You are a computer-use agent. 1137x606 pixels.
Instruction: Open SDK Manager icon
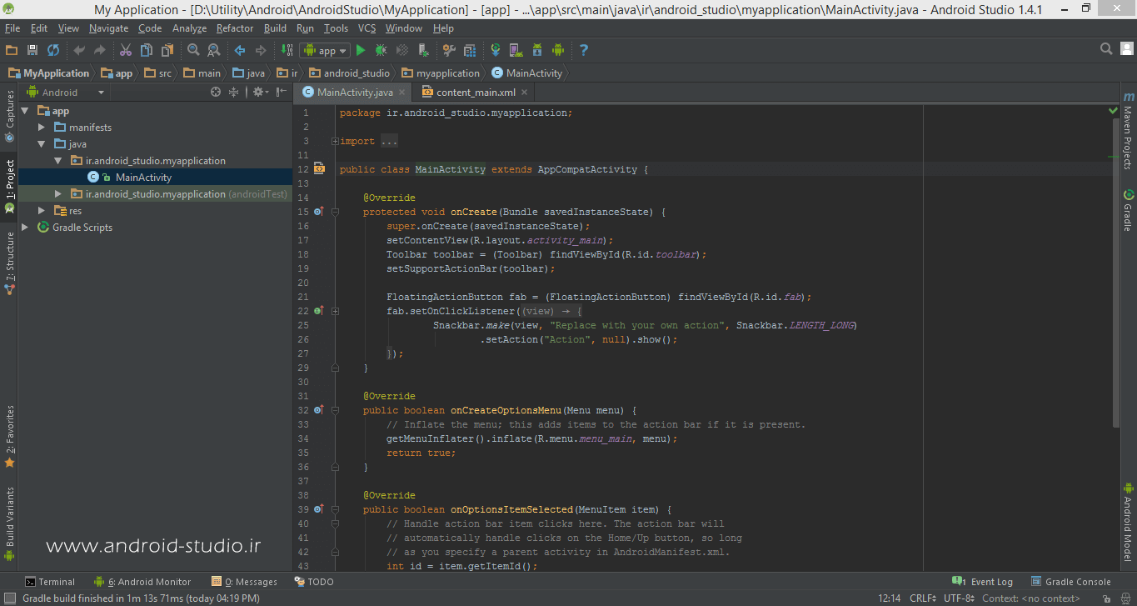[x=536, y=50]
